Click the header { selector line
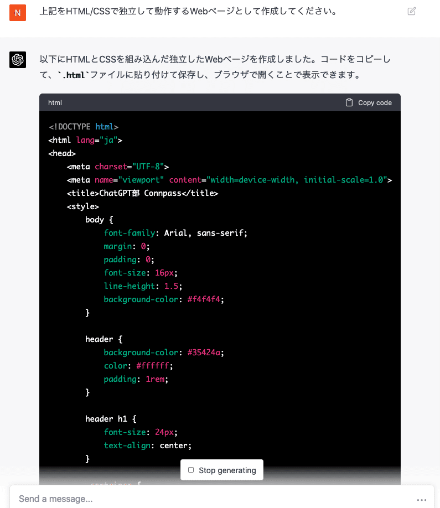440x508 pixels. pyautogui.click(x=104, y=339)
